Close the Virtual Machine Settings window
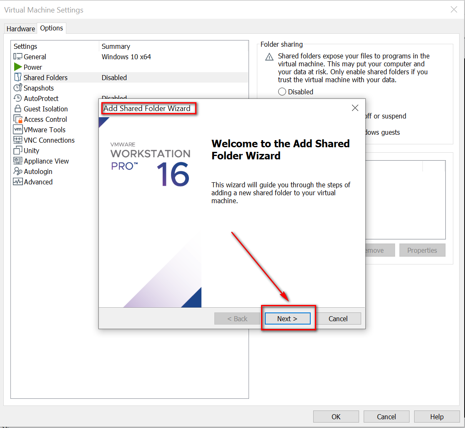The height and width of the screenshot is (428, 465). pyautogui.click(x=454, y=10)
